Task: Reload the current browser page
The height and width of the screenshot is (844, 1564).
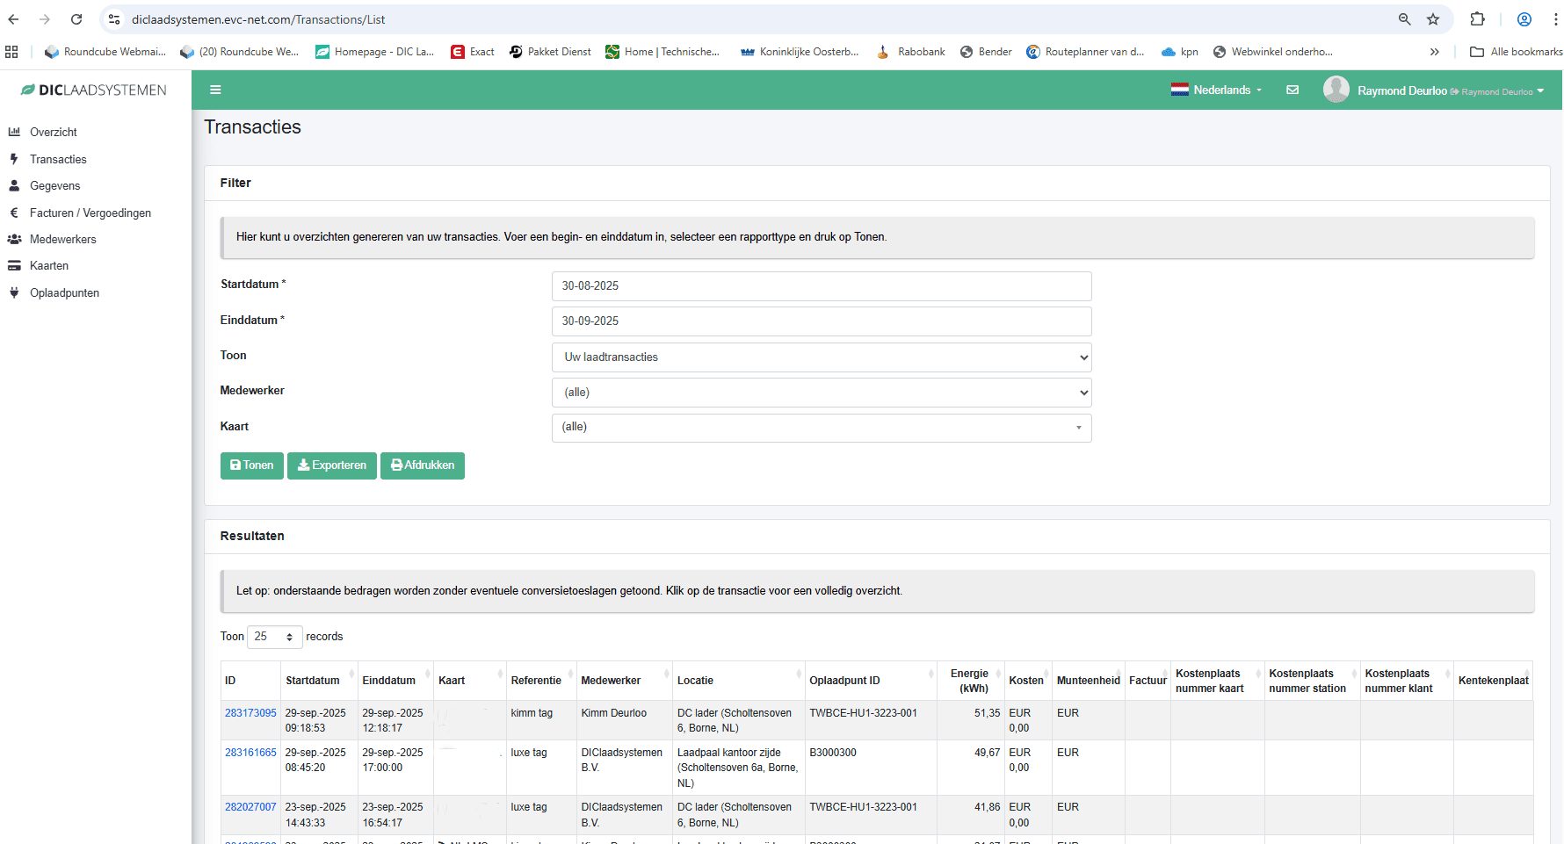Action: [76, 19]
